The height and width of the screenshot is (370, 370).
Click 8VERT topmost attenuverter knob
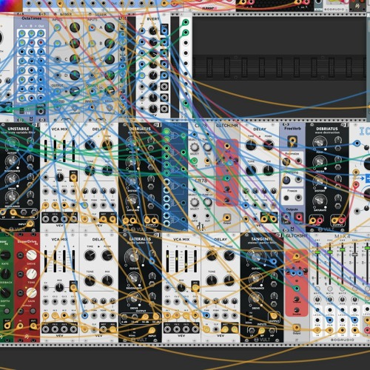(153, 31)
